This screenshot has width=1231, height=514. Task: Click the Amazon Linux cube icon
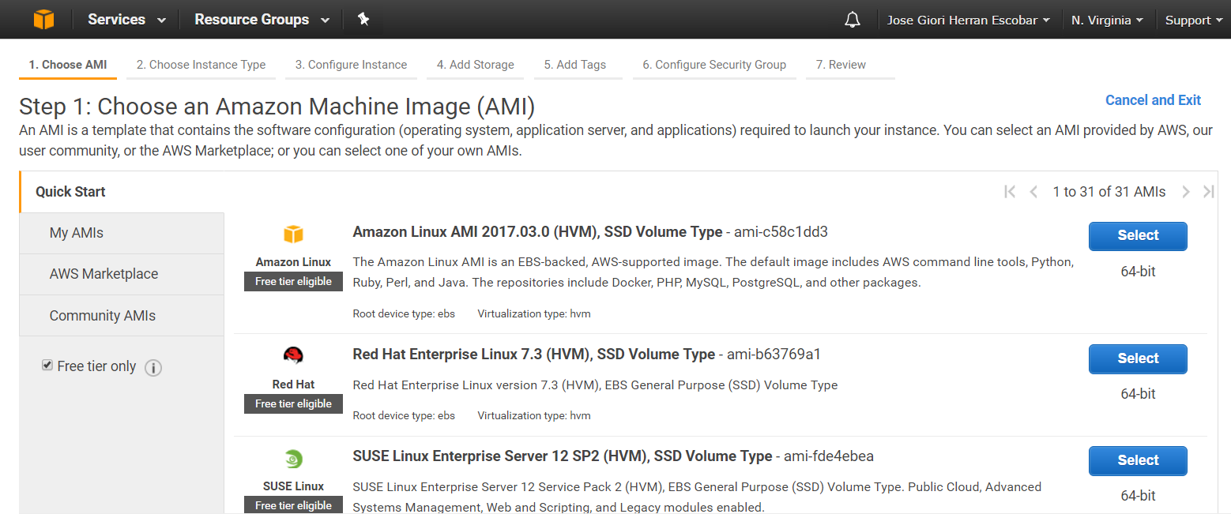point(293,234)
